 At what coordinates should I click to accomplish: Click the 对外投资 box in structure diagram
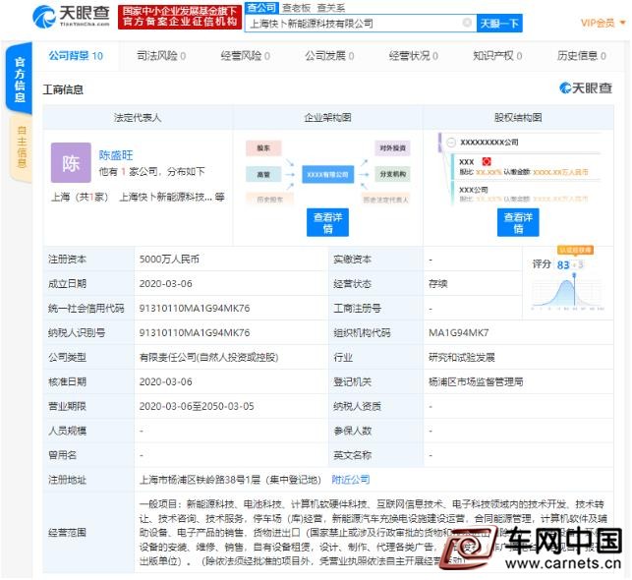[x=392, y=147]
